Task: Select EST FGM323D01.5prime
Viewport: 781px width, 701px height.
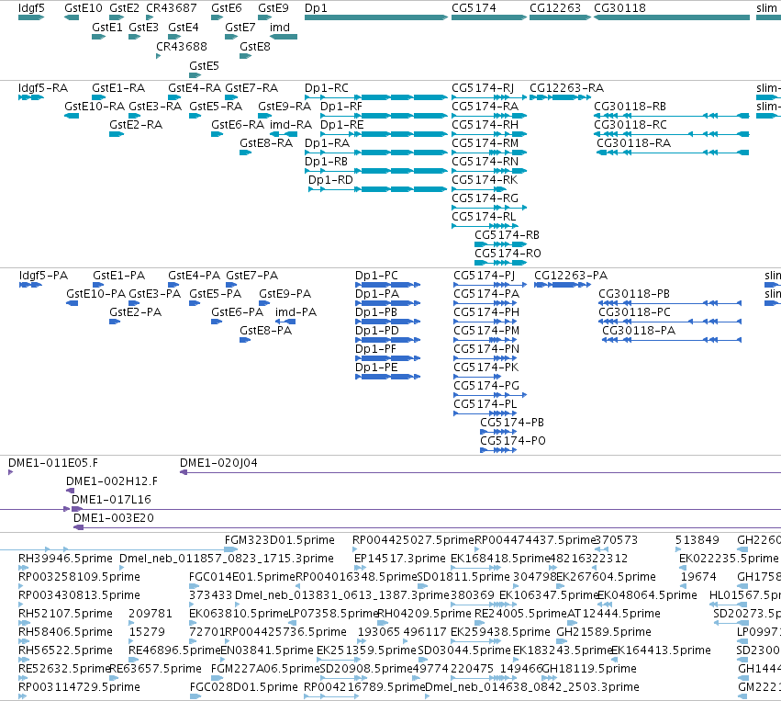Action: click(x=279, y=540)
